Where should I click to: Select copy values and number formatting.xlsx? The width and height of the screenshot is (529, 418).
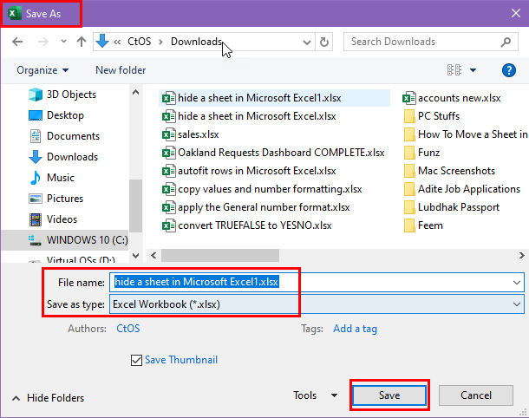point(262,189)
